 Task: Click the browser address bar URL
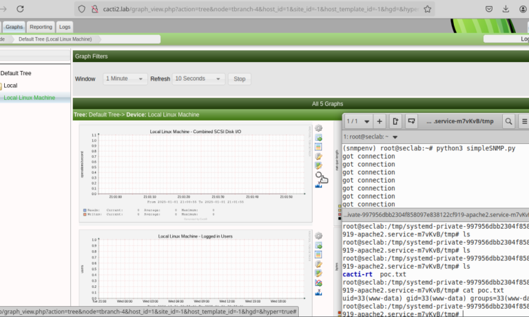[x=260, y=9]
